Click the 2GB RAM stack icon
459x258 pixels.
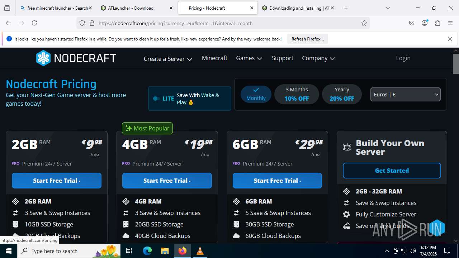pyautogui.click(x=15, y=201)
